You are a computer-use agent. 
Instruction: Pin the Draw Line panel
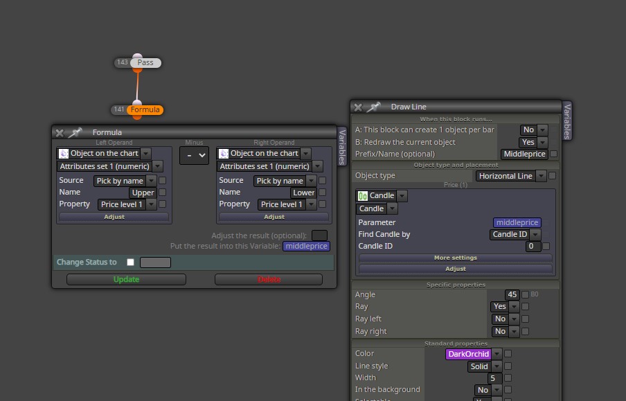click(374, 107)
